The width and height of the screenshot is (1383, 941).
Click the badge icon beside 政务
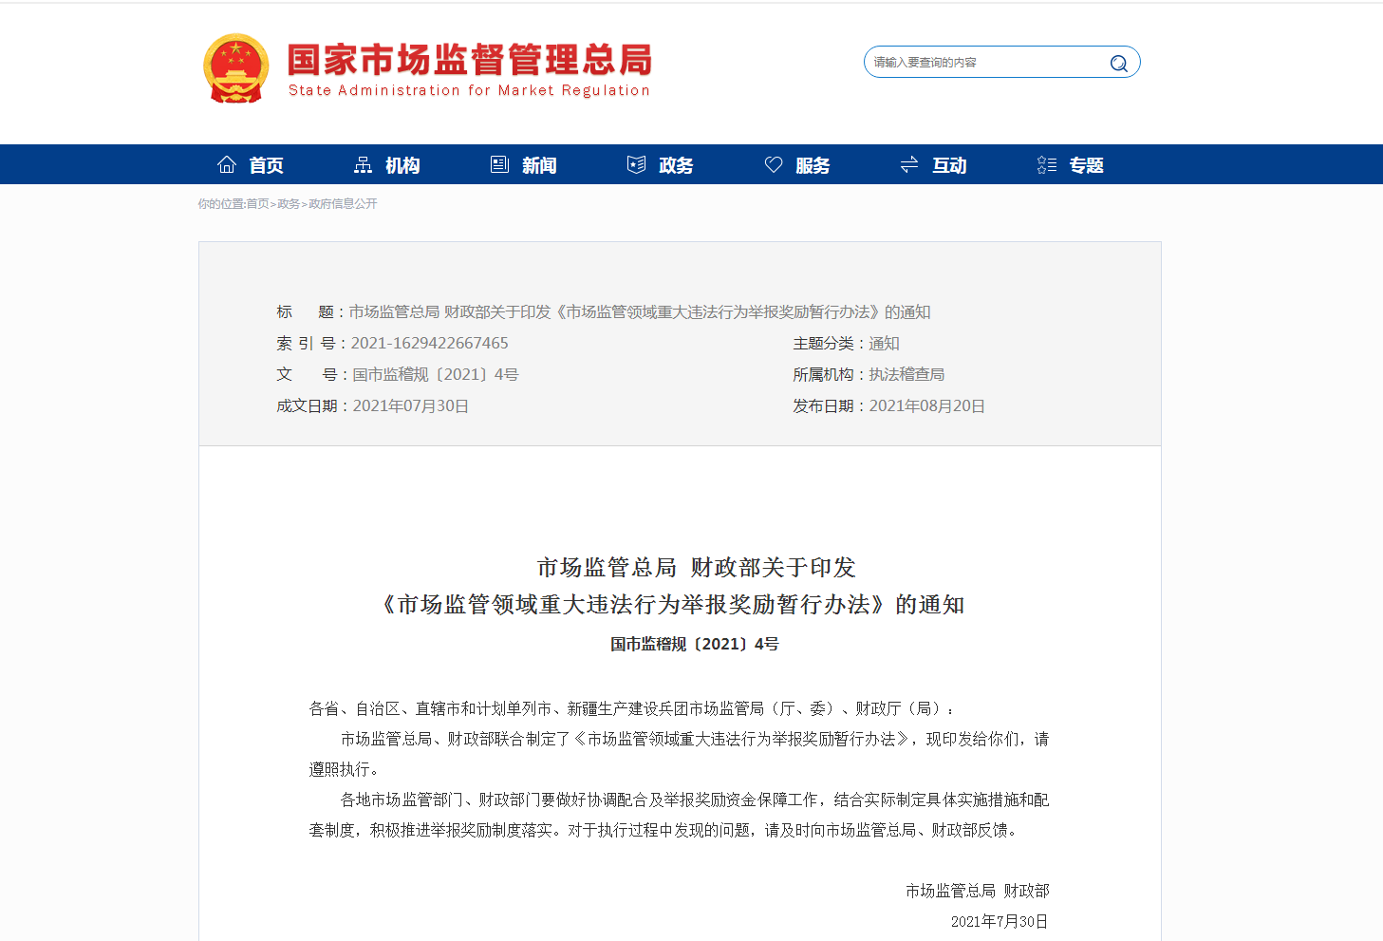636,164
